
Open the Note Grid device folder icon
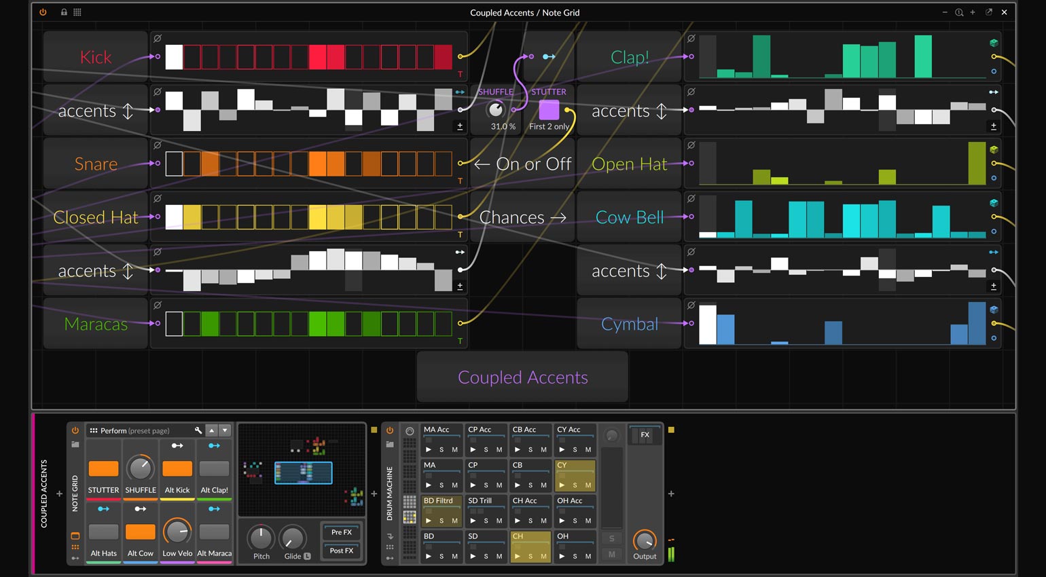[x=75, y=445]
